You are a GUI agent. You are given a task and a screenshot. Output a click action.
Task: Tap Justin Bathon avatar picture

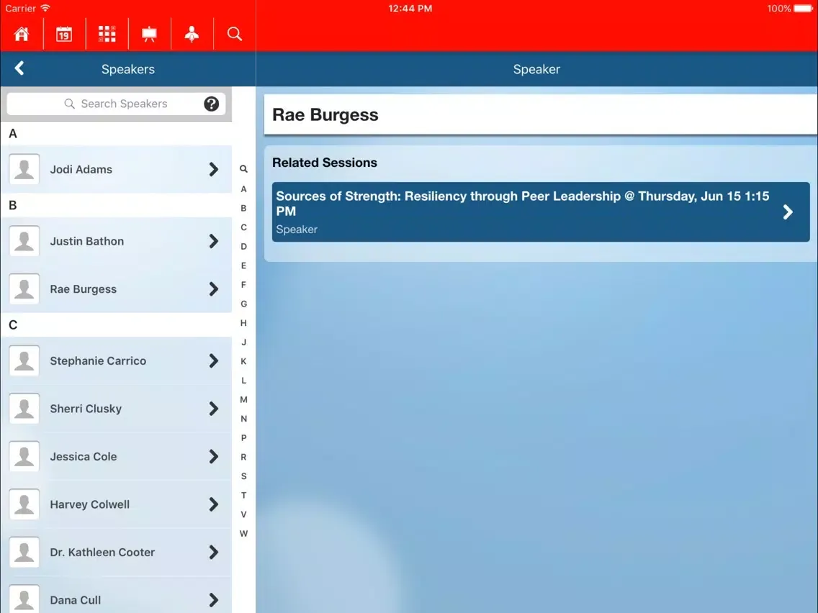[24, 241]
